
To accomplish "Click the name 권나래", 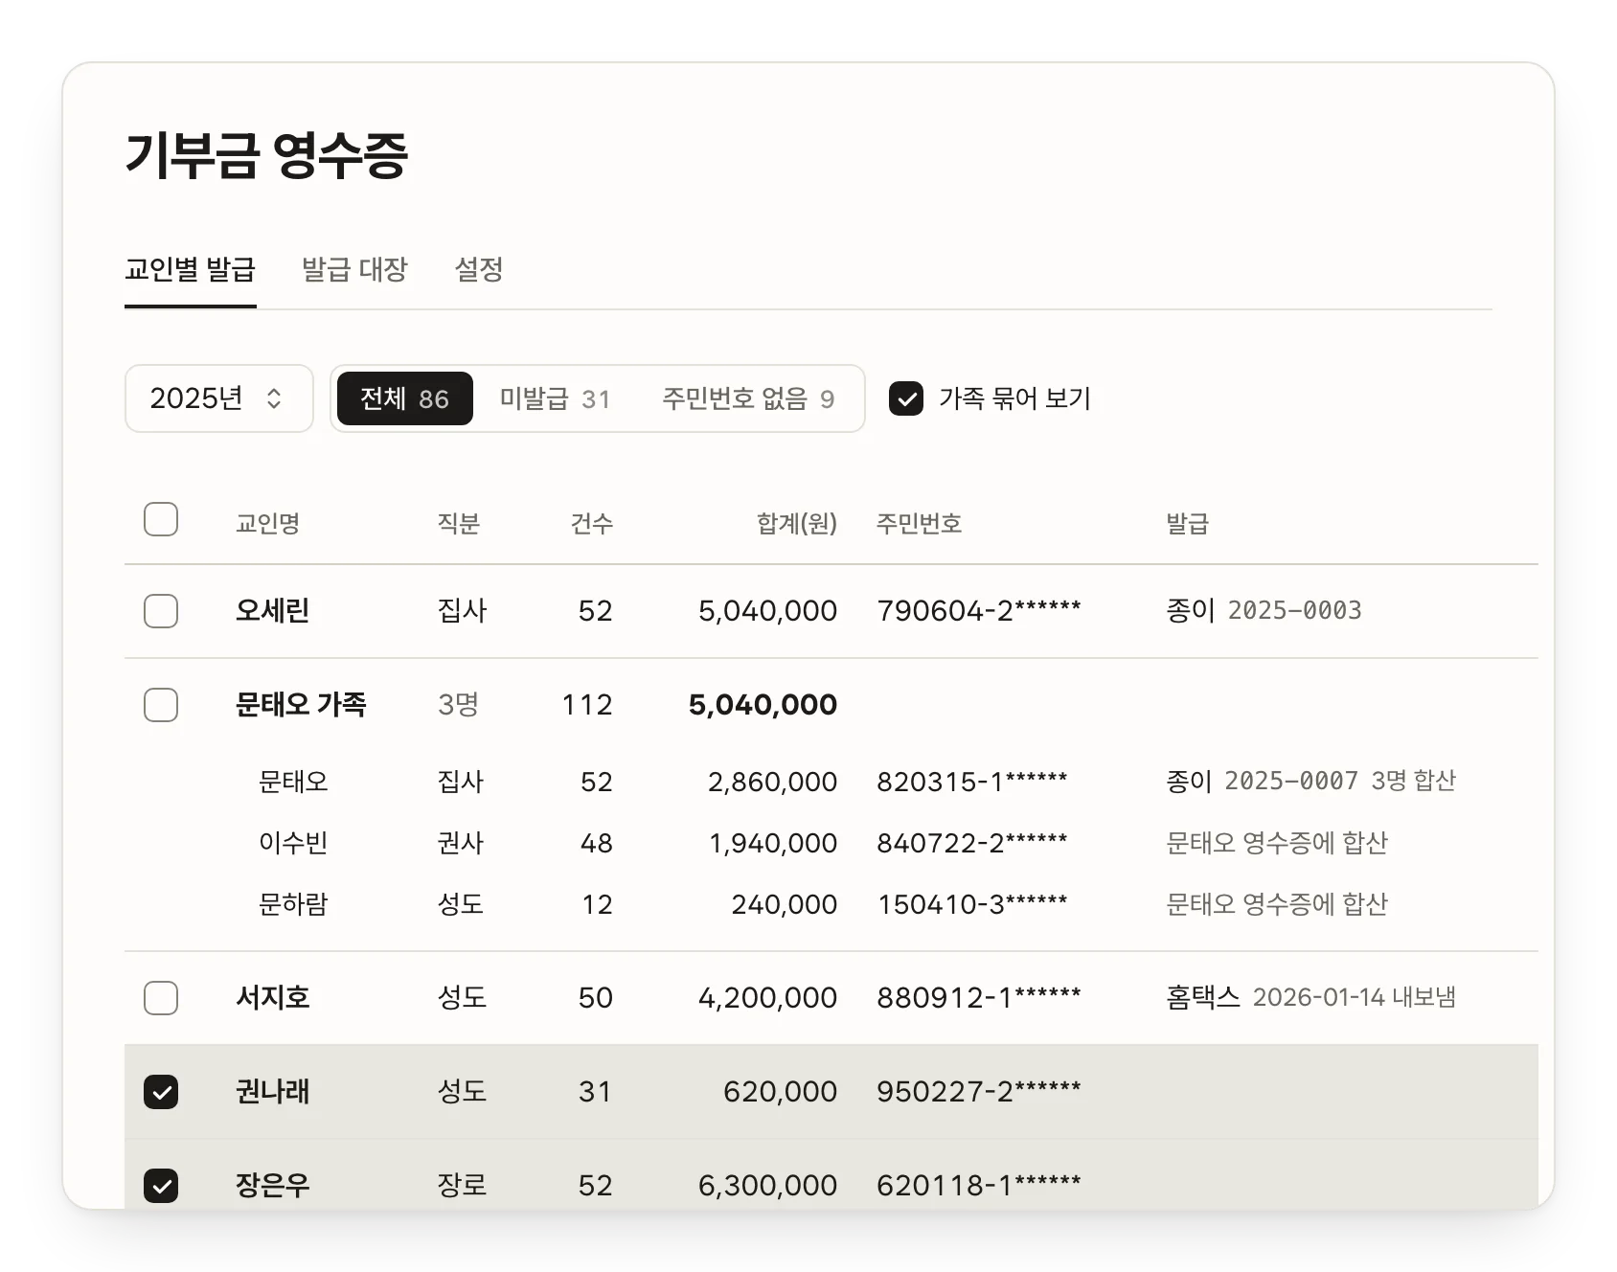I will tap(273, 1091).
